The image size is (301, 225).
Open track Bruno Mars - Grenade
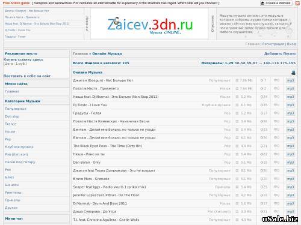91,179
